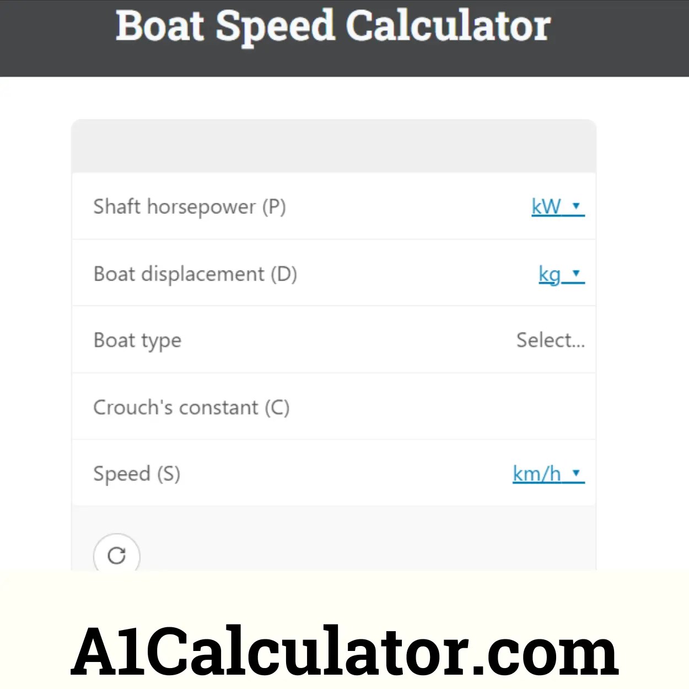This screenshot has width=689, height=689.
Task: Open the Boat type Select menu
Action: [x=551, y=340]
